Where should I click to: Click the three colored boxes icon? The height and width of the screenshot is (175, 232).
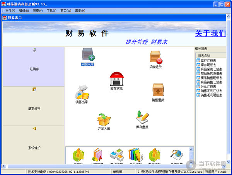(117, 155)
